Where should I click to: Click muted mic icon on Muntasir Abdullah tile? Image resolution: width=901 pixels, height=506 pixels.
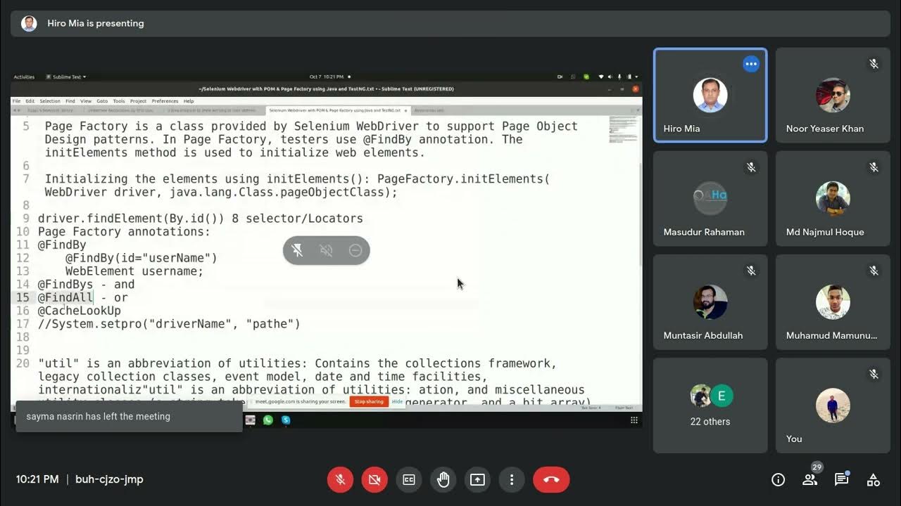751,271
